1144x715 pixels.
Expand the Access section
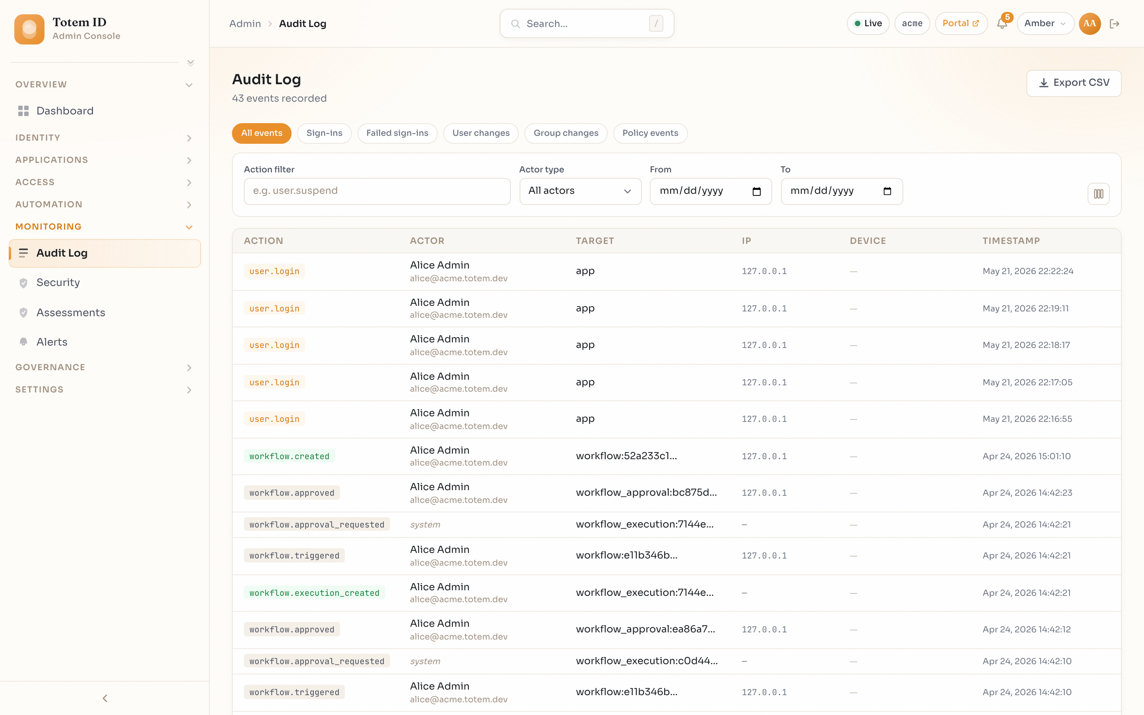click(x=104, y=182)
